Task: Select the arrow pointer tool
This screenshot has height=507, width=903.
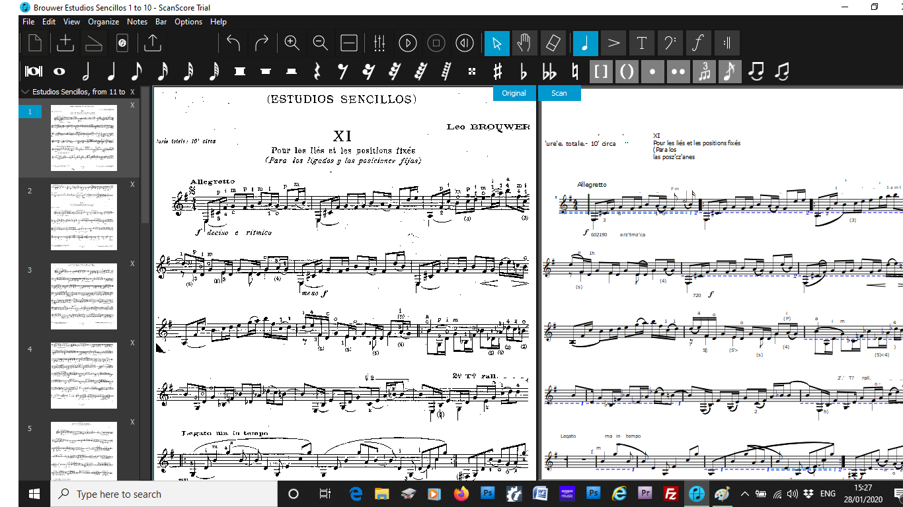Action: coord(497,44)
